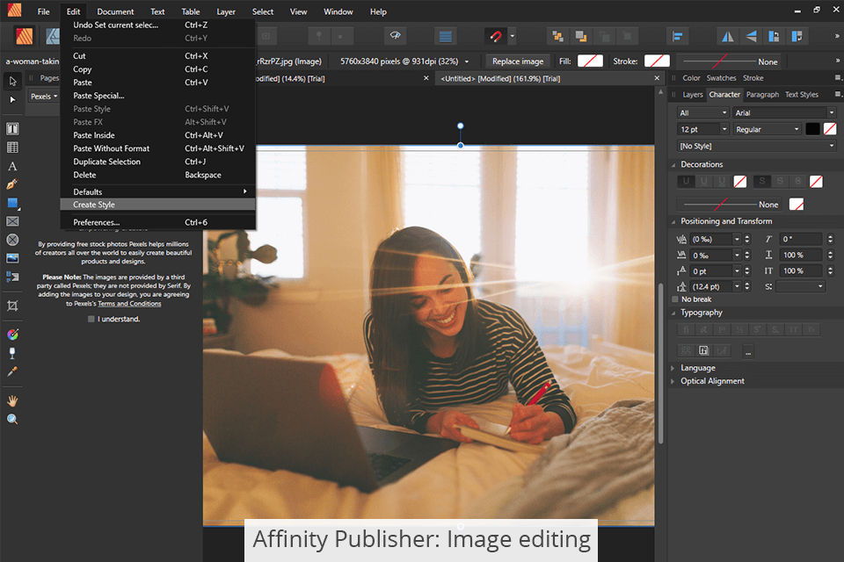Toggle the Baseline Grid toolbar icon
The width and height of the screenshot is (844, 562).
tap(445, 36)
